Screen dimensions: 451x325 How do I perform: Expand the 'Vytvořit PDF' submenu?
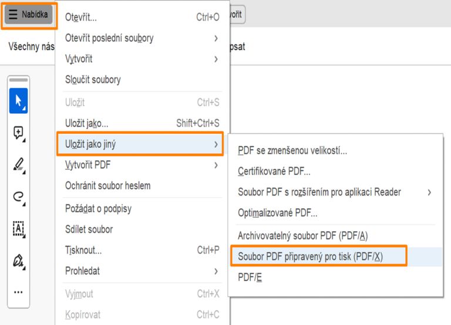(x=141, y=165)
